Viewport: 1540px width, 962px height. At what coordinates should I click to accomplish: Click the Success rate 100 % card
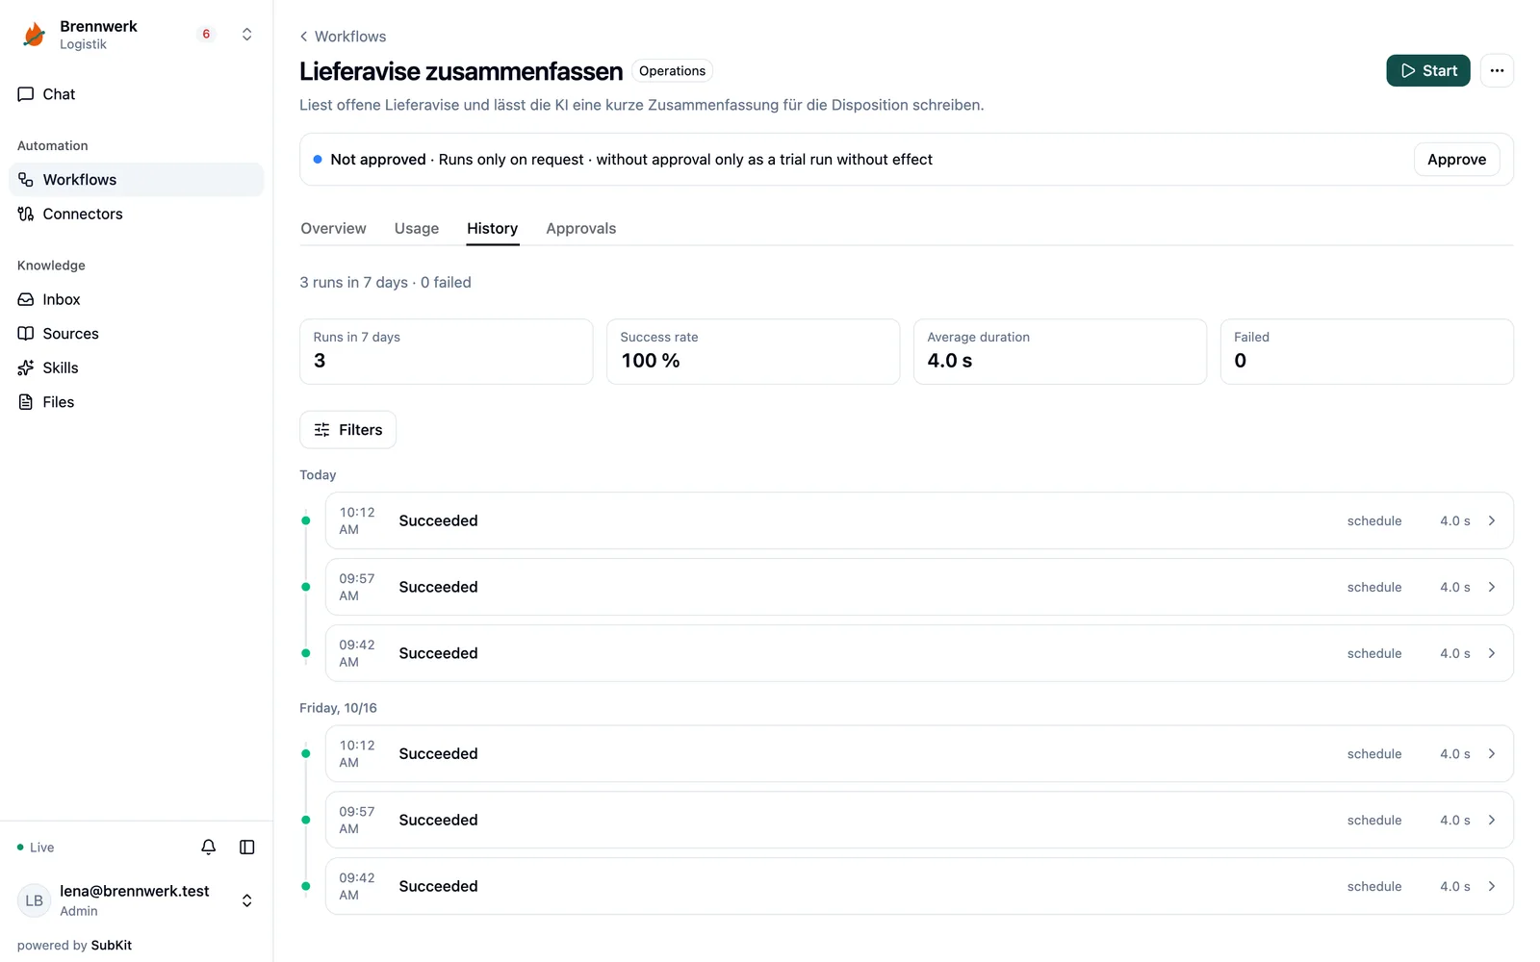753,352
